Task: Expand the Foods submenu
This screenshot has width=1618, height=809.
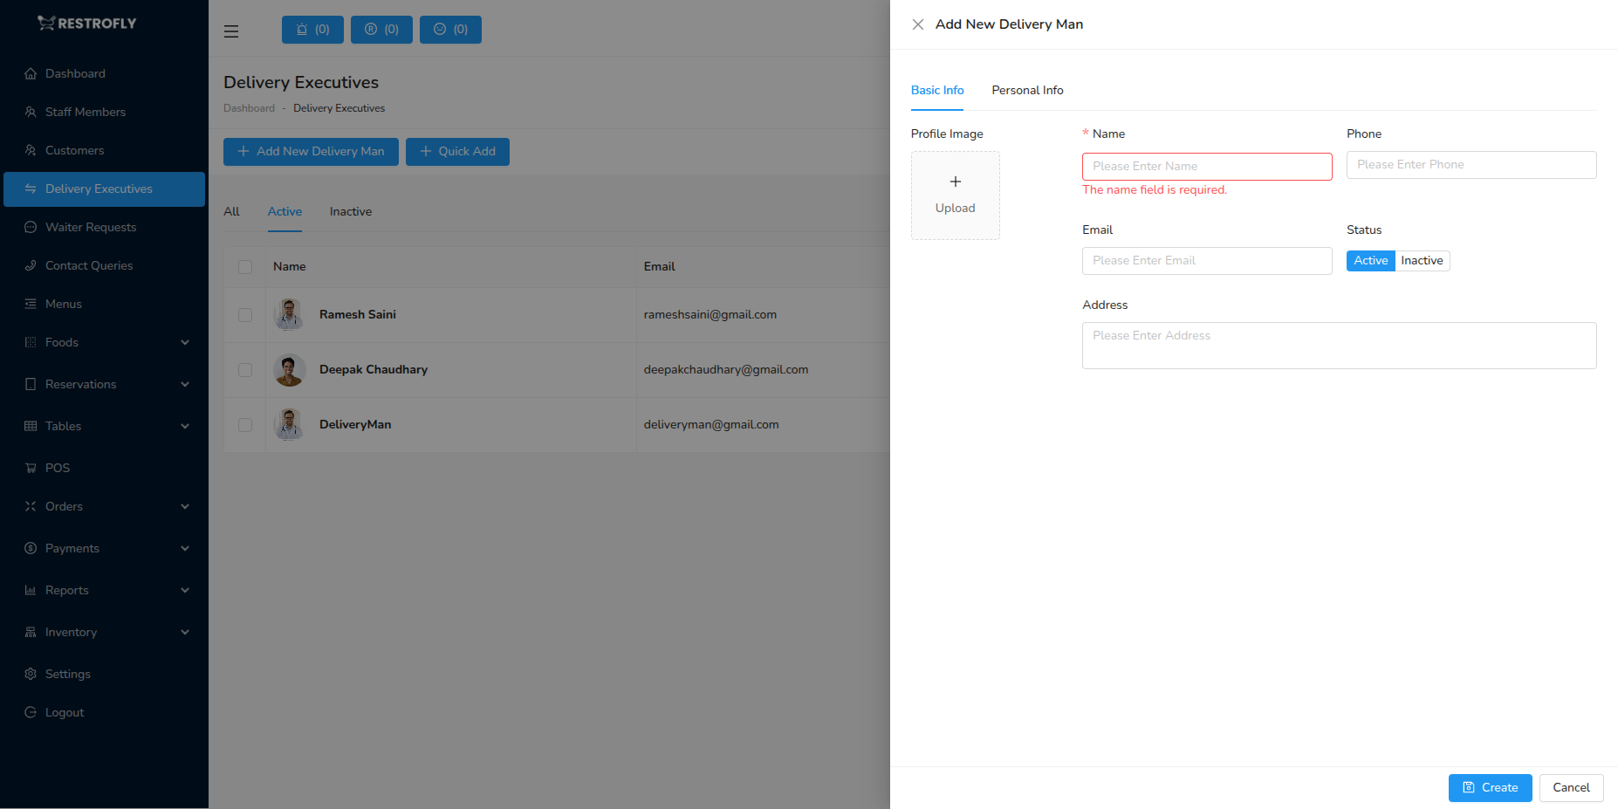Action: point(185,342)
